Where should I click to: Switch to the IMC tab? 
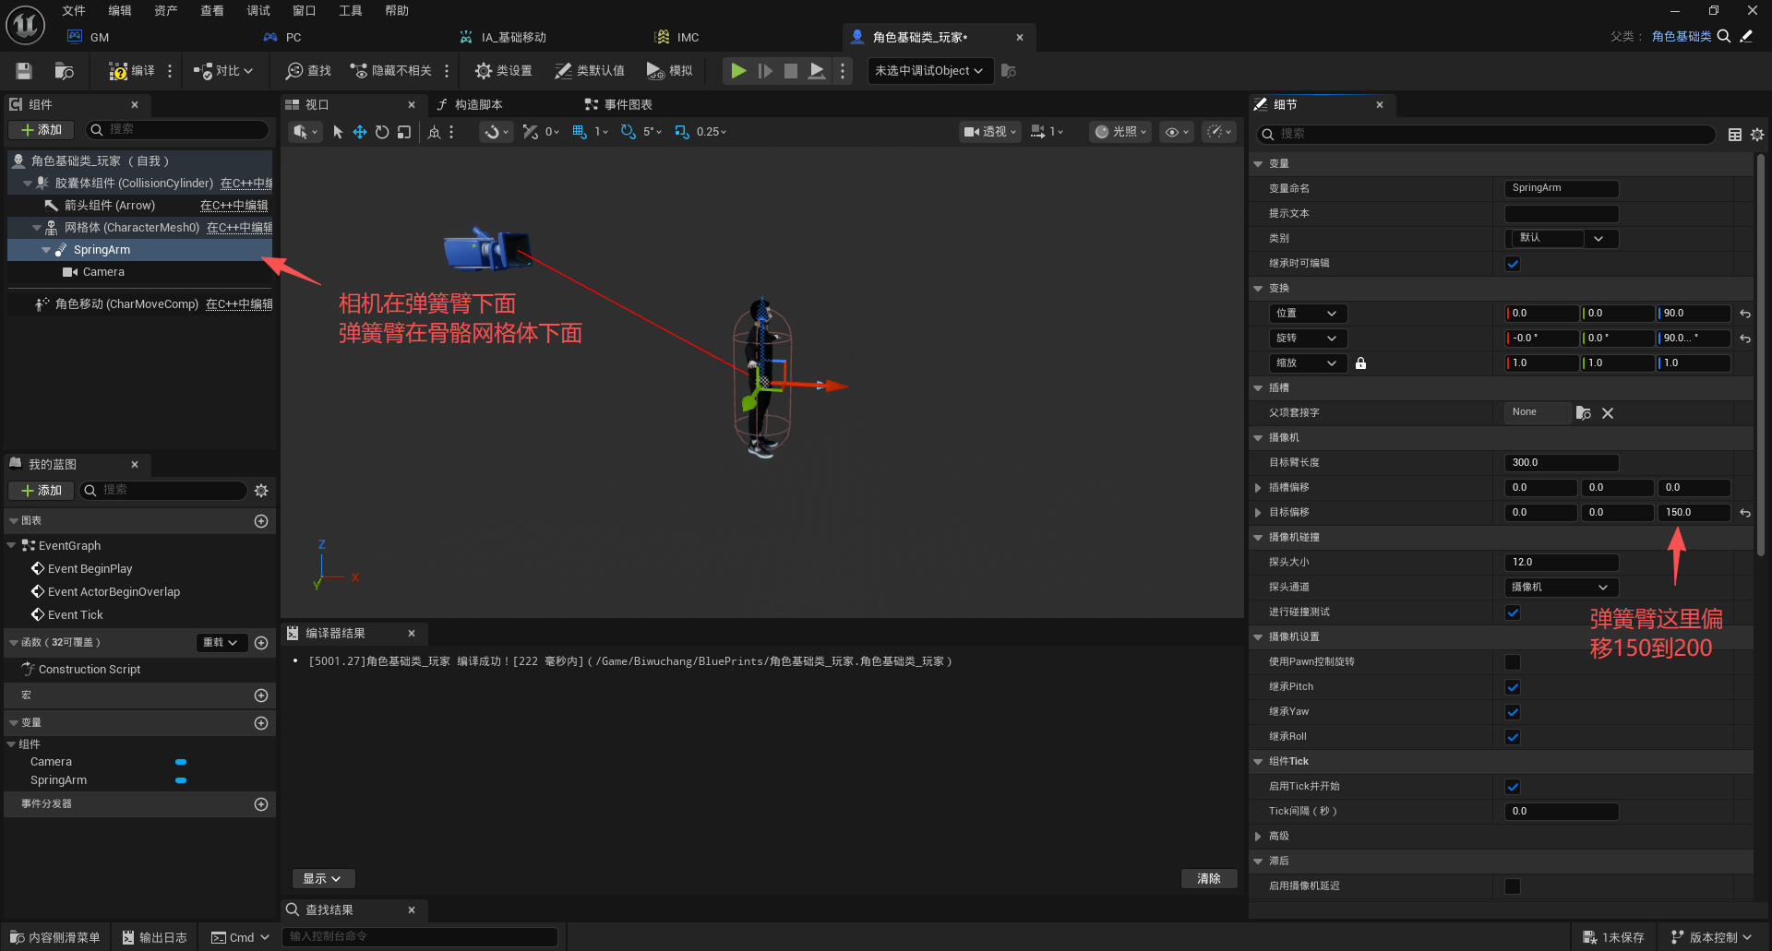688,38
